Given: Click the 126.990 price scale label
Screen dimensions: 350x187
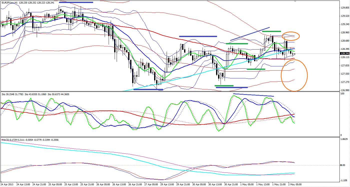Looking at the screenshot, I should coord(345,90).
